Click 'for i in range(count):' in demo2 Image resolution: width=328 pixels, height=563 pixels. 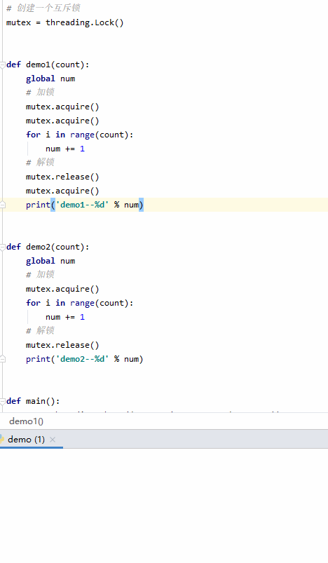pyautogui.click(x=80, y=303)
